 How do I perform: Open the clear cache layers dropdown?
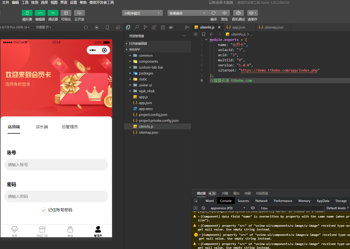point(253,13)
